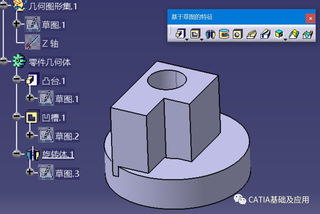The width and height of the screenshot is (320, 214).
Task: Click the 零件几何体 gear body icon
Action: [19, 61]
